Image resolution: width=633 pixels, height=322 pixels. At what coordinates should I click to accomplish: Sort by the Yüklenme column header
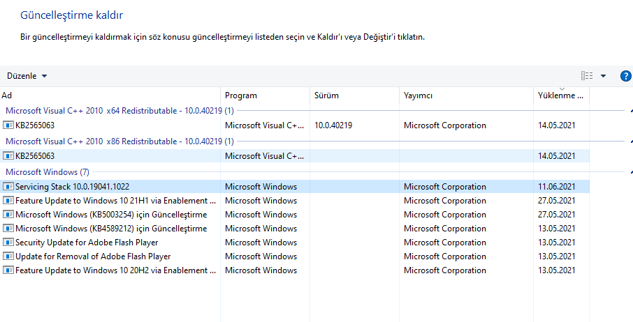click(x=561, y=95)
